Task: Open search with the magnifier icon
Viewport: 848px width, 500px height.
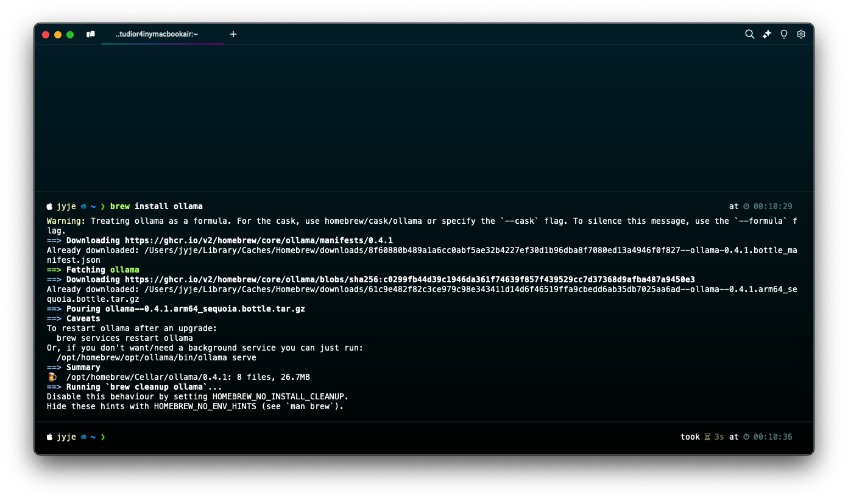Action: pos(750,34)
